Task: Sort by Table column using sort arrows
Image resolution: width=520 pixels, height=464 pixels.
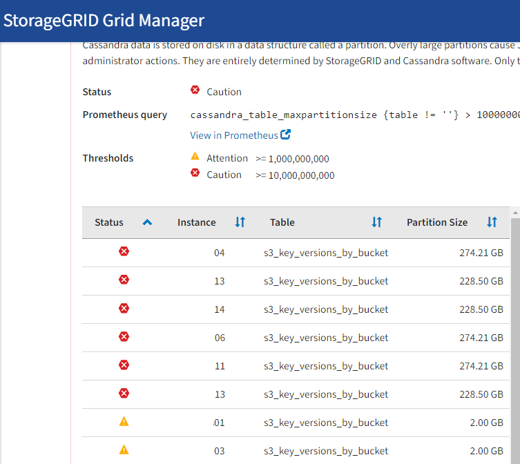Action: coord(376,222)
